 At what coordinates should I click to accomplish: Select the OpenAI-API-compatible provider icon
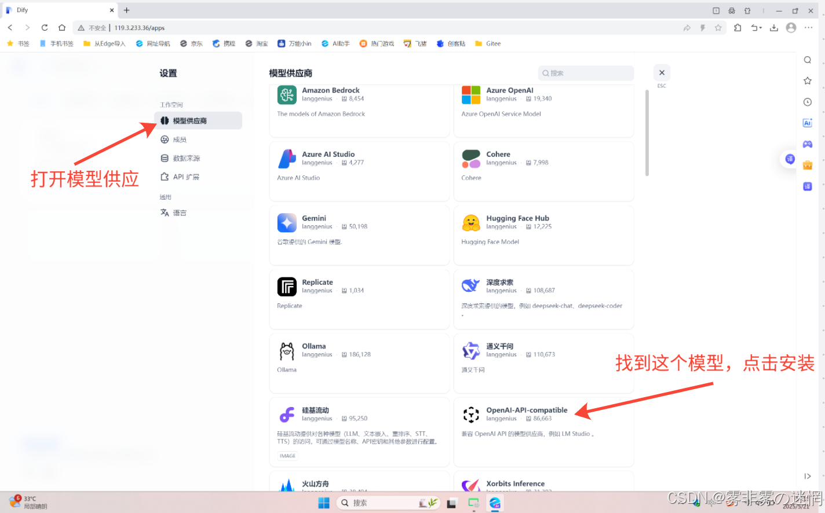point(471,415)
